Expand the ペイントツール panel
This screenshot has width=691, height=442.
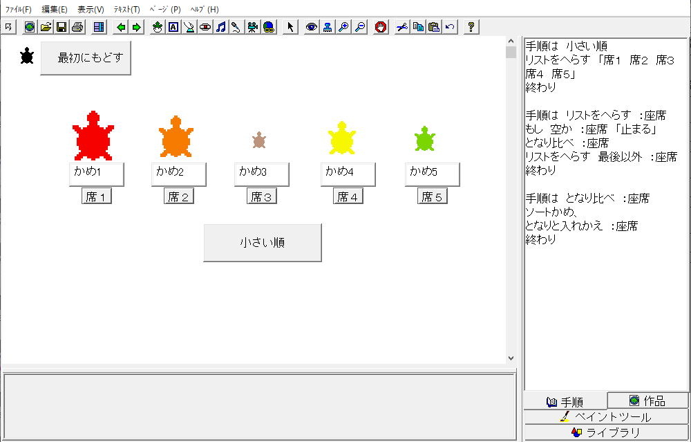pyautogui.click(x=606, y=417)
